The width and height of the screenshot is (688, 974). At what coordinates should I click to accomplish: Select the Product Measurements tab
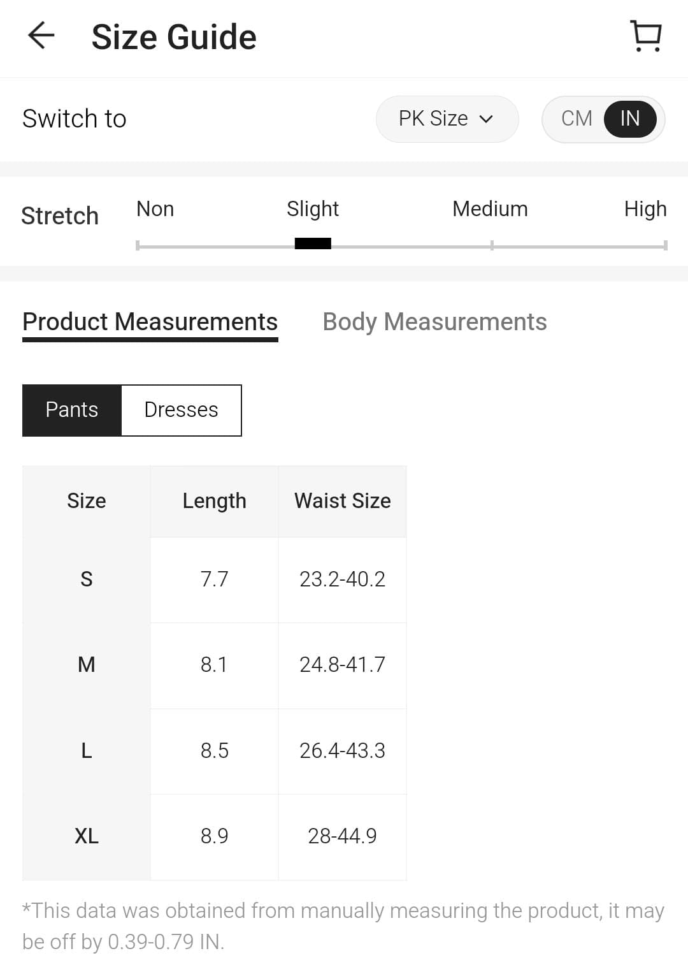coord(150,322)
